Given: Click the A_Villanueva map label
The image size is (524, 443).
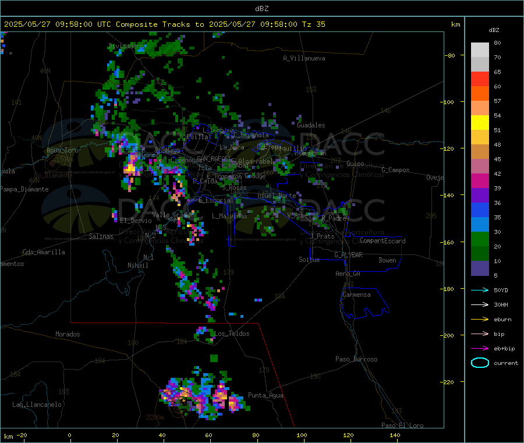Looking at the screenshot, I should (x=304, y=58).
